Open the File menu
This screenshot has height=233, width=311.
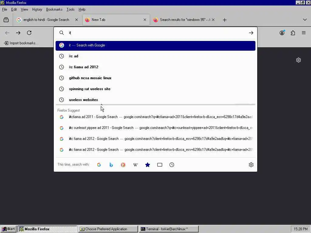click(x=5, y=9)
